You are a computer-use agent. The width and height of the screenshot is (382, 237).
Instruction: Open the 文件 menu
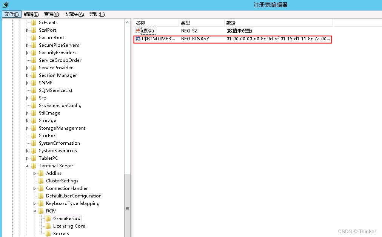click(11, 14)
